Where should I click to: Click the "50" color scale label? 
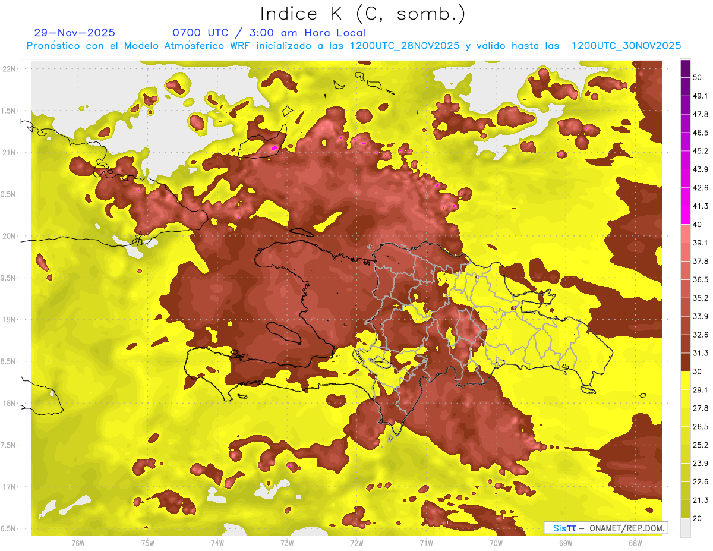coord(698,77)
